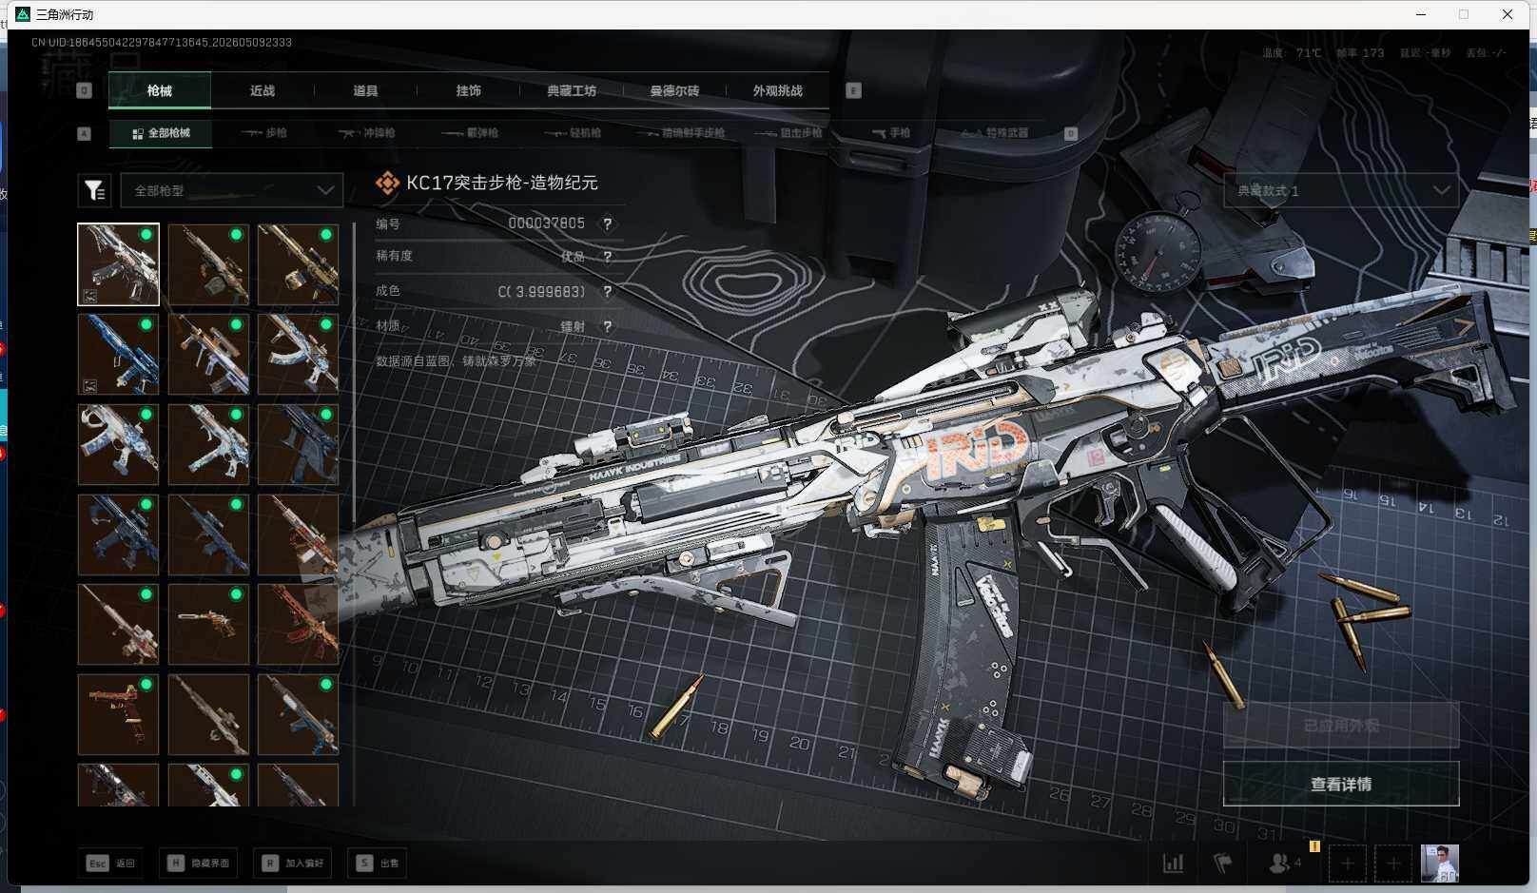Click the orange rarity icon by KC17 title
The image size is (1537, 893).
click(x=387, y=183)
